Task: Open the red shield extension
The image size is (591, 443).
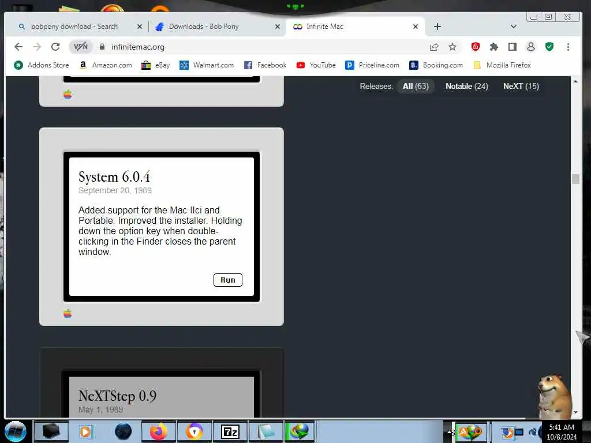Action: pos(476,47)
